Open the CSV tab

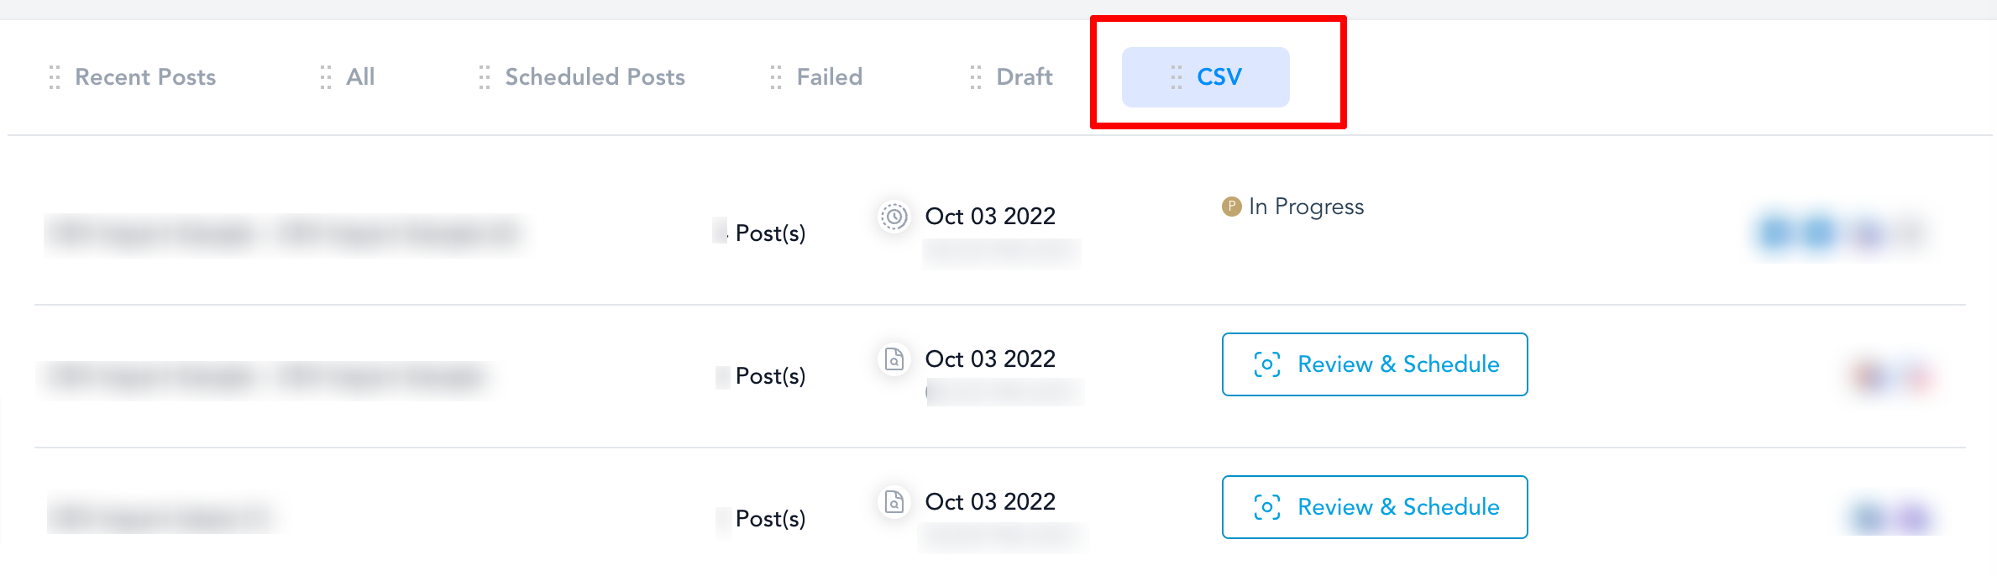pos(1205,77)
